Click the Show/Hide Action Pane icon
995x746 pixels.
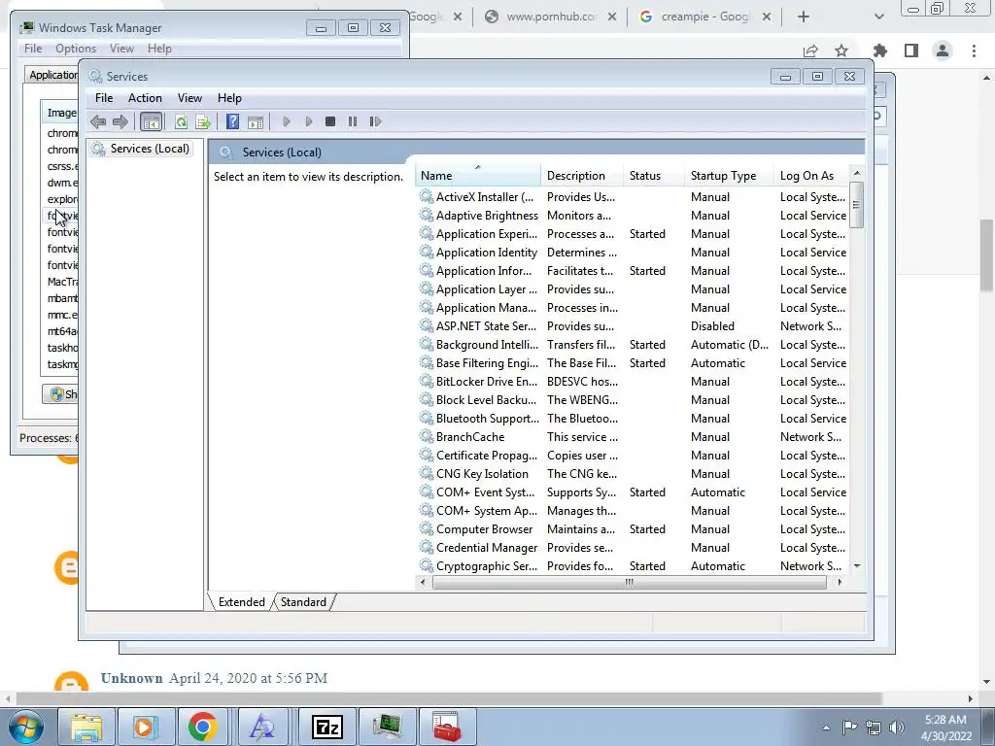coord(256,121)
